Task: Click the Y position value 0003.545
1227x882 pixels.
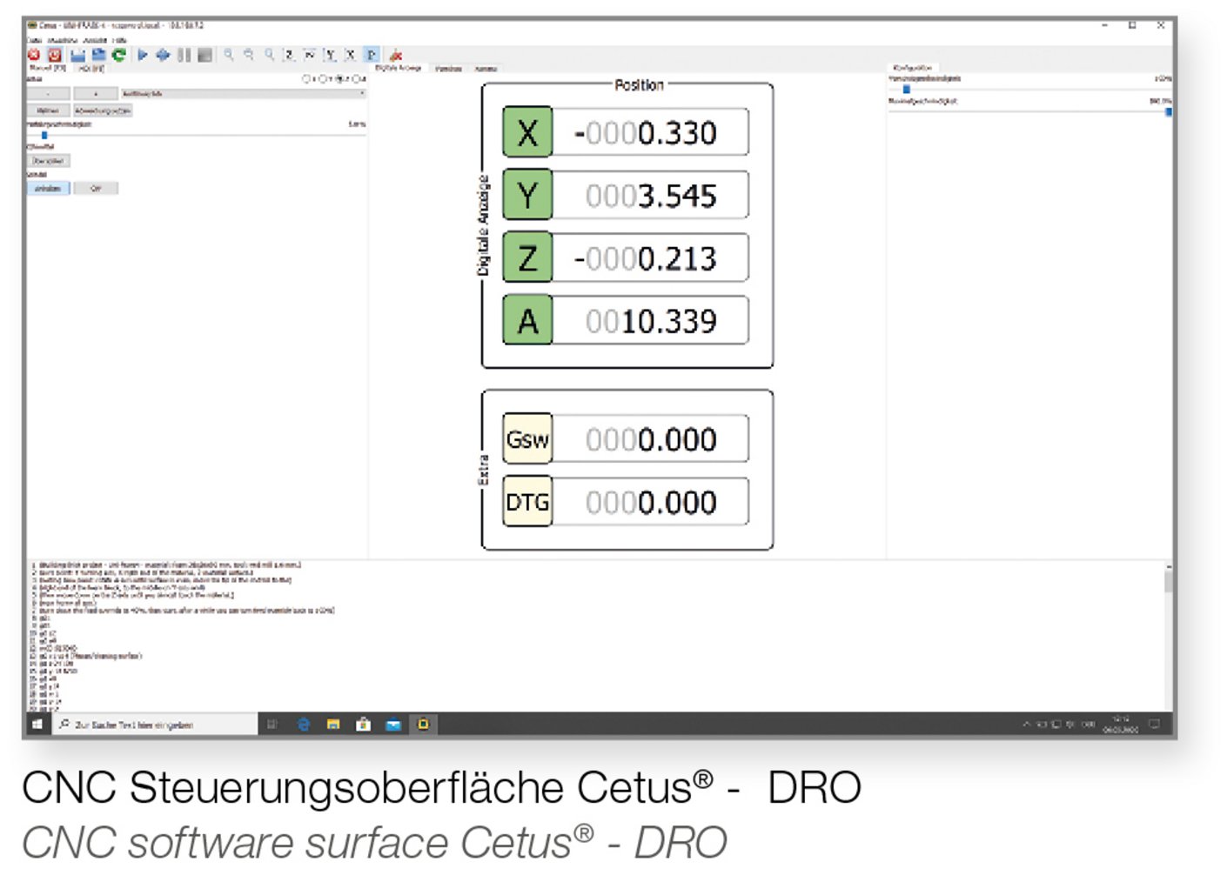Action: 650,195
